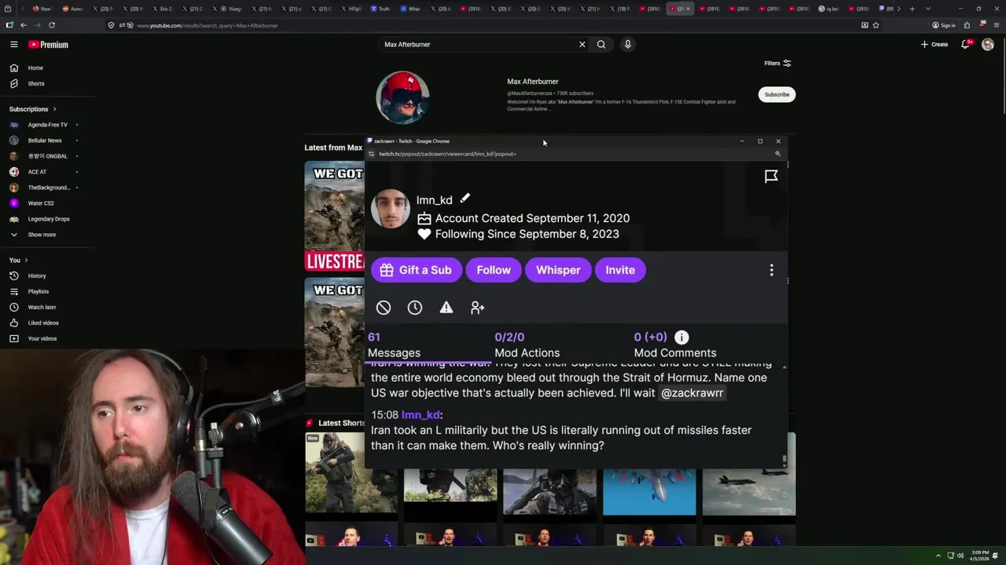Open search Filters

(x=777, y=63)
